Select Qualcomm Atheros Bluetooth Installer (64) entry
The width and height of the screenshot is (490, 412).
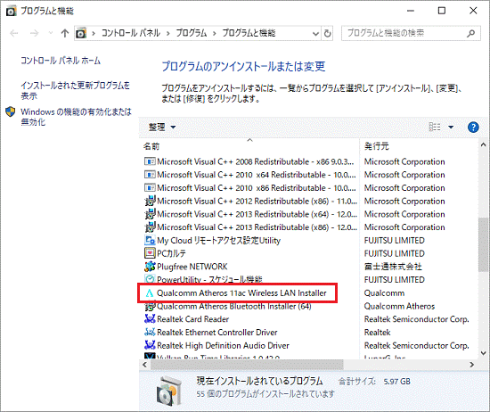point(234,306)
